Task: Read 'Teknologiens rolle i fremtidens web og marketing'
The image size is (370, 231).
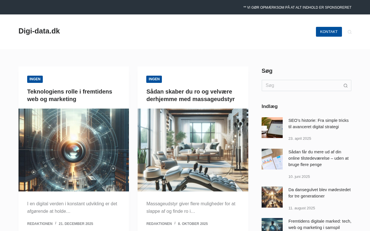Action: (x=70, y=95)
